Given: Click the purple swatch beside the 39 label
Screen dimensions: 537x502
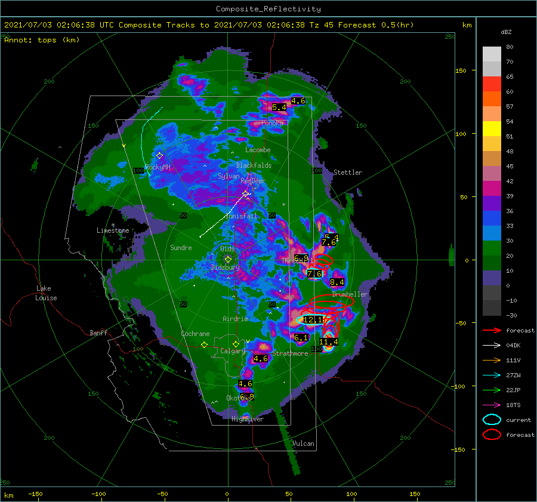Looking at the screenshot, I should click(492, 203).
